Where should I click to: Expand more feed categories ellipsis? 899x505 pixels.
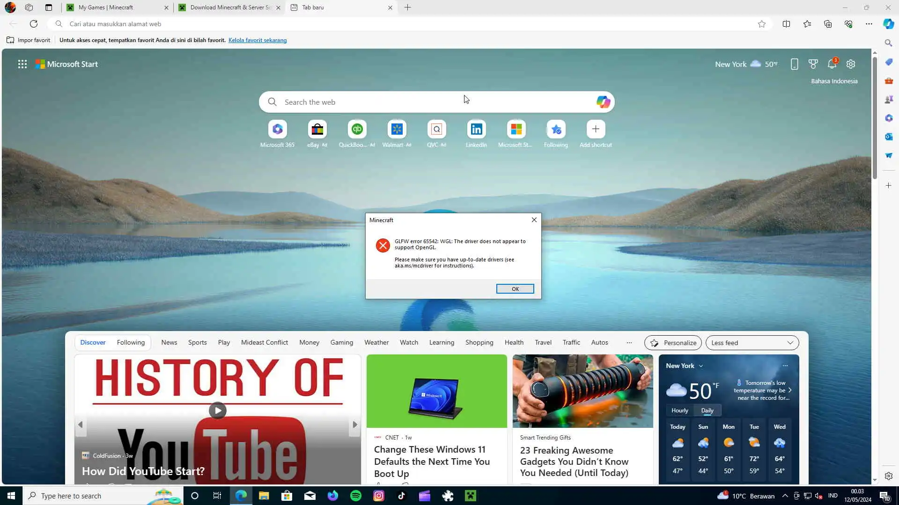pos(629,343)
